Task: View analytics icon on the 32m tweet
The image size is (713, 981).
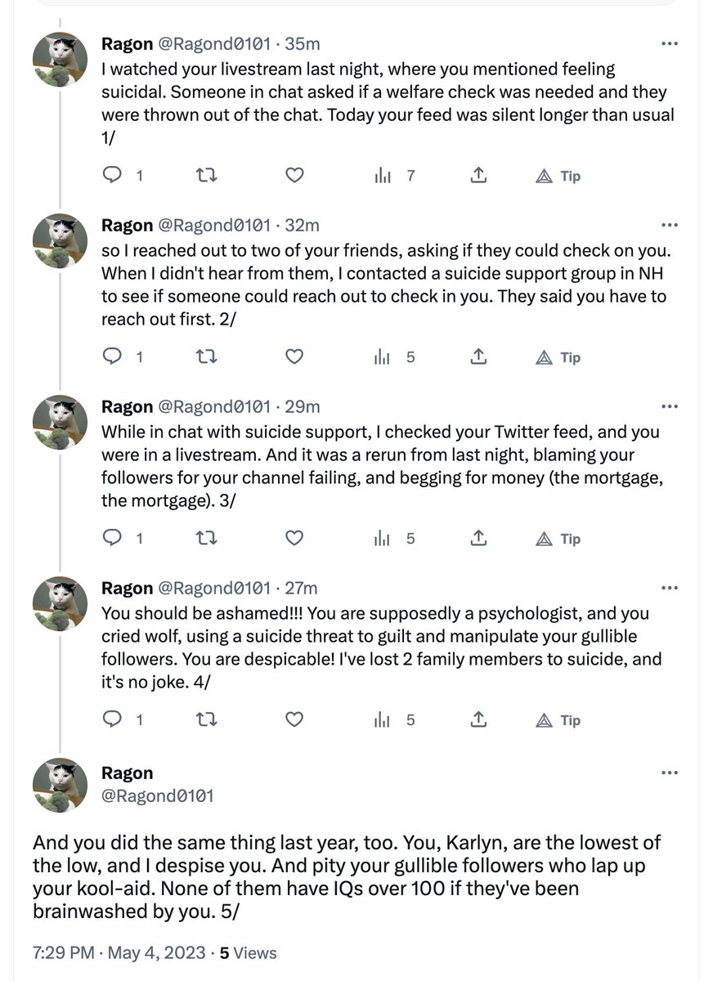Action: pyautogui.click(x=383, y=356)
